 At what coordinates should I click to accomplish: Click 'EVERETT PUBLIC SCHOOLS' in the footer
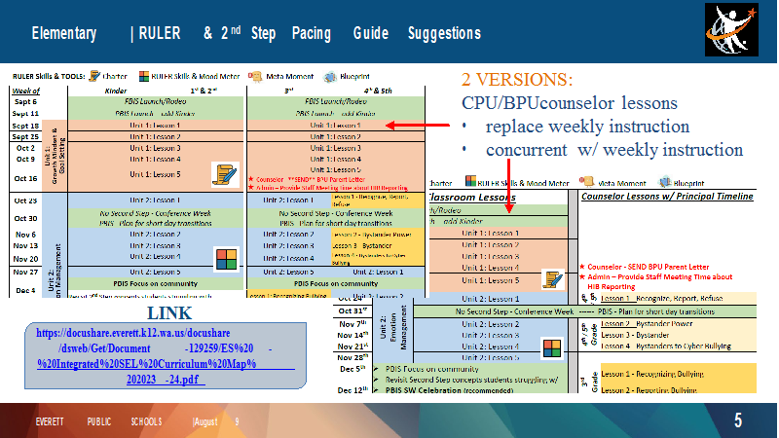pyautogui.click(x=99, y=421)
